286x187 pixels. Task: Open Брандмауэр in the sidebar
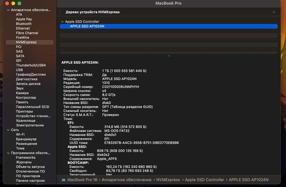(x=26, y=139)
